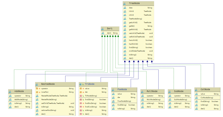
Task: Select the hasRchild() row in TreeNode
Action: pos(138,44)
